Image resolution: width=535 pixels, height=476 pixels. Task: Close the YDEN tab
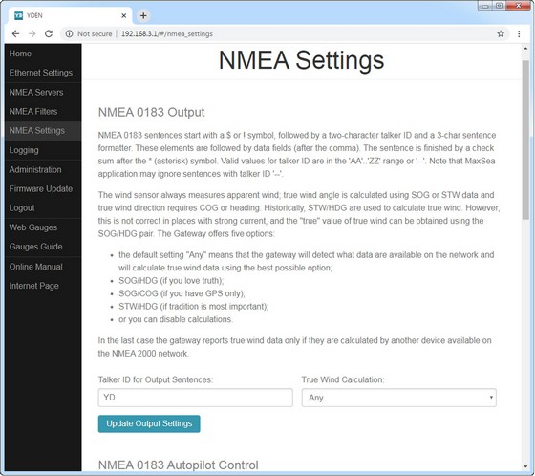[124, 15]
